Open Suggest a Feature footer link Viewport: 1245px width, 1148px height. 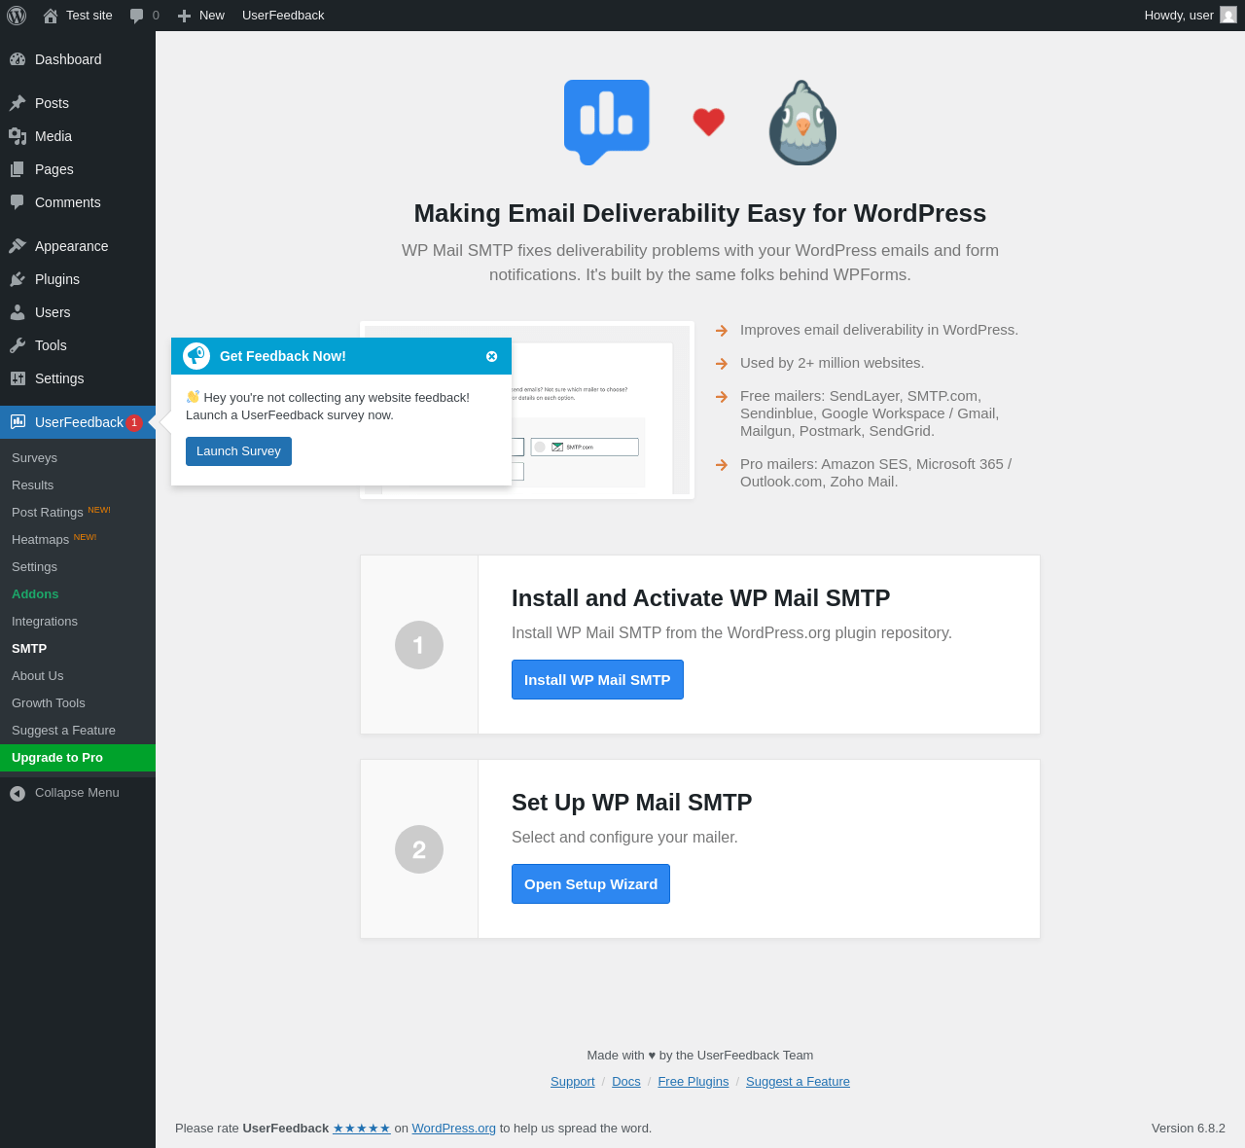798,1082
